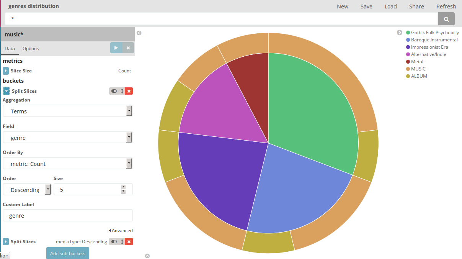Click Save in the top menu

tap(366, 7)
